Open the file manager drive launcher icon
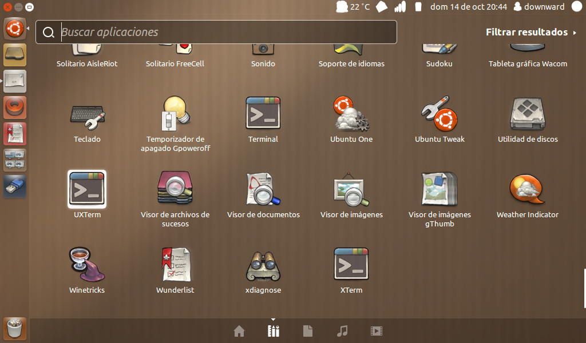This screenshot has height=343, width=586. coord(15,54)
